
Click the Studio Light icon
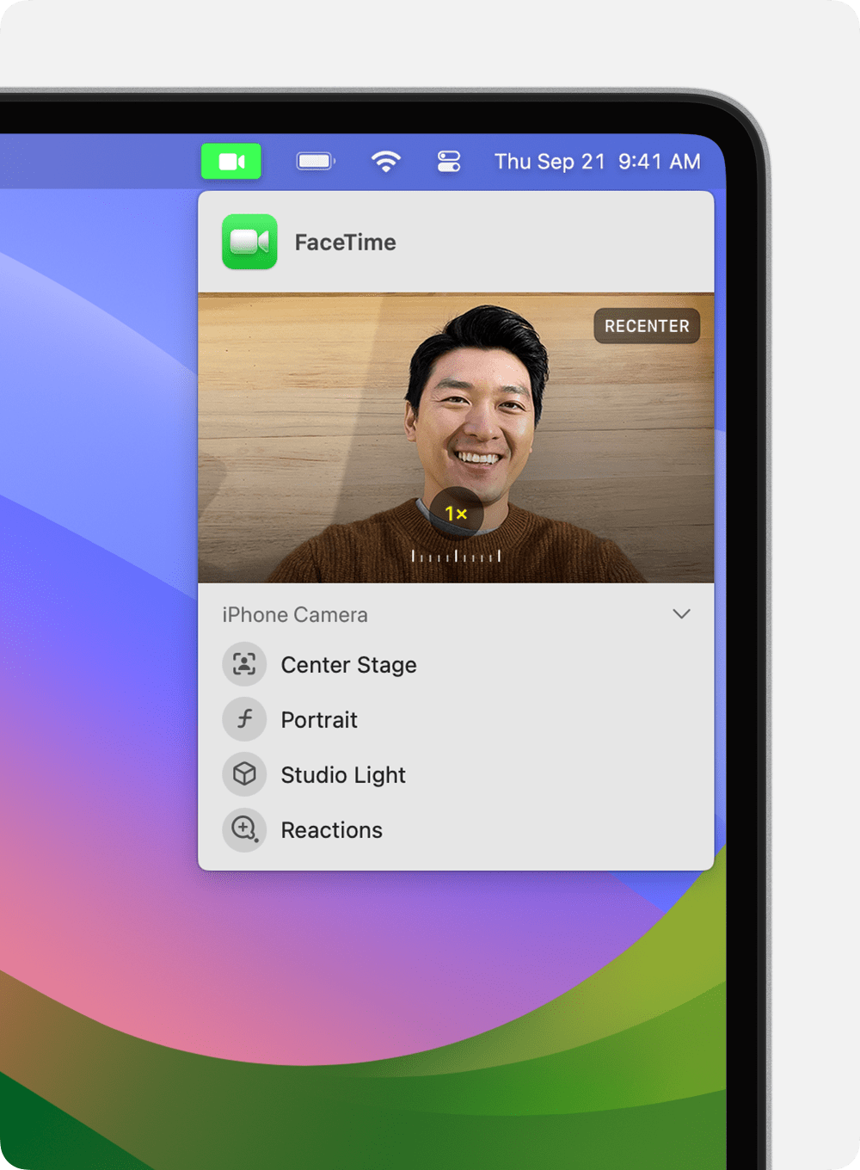click(x=244, y=774)
